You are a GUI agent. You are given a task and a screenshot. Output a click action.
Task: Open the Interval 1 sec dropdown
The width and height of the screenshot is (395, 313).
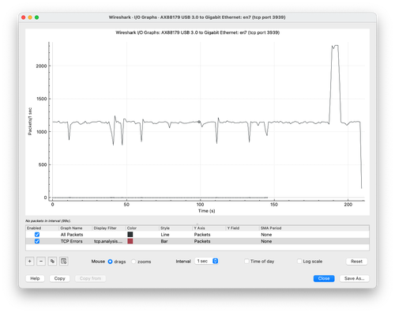pyautogui.click(x=206, y=261)
